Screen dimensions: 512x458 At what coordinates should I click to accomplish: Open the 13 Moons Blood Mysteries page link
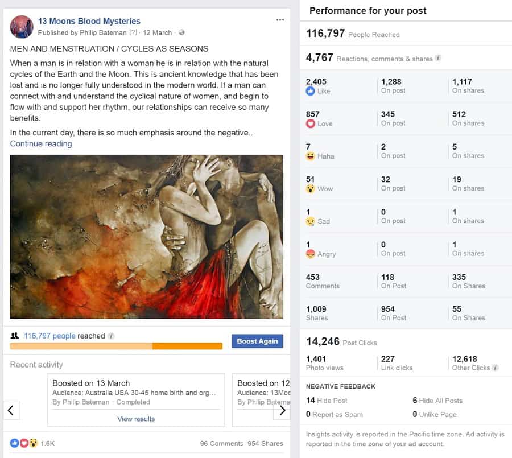[89, 21]
